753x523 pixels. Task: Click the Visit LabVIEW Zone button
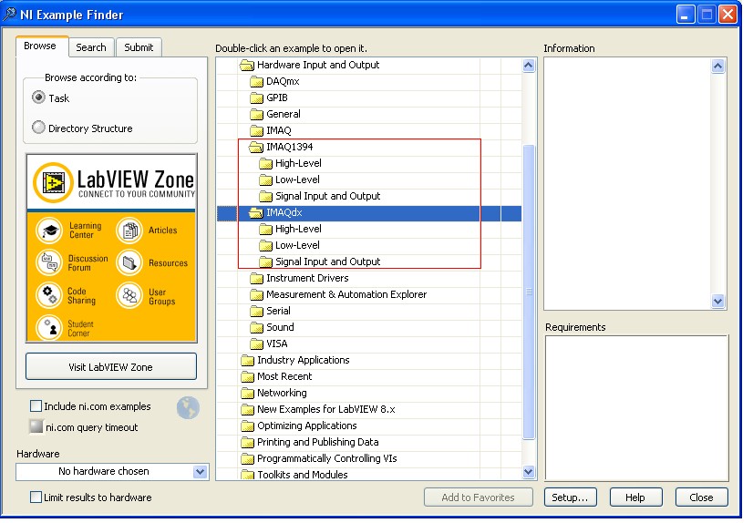[x=111, y=367]
